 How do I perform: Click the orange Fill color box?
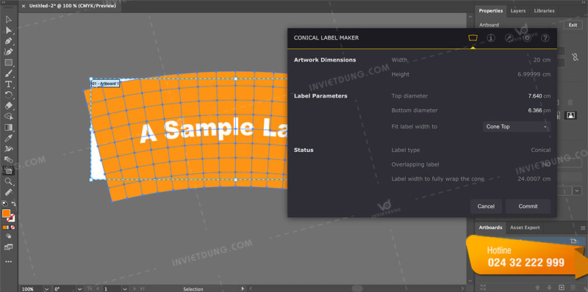click(x=6, y=213)
